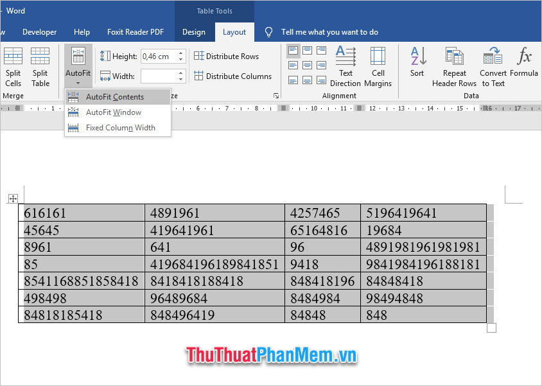Image resolution: width=542 pixels, height=386 pixels.
Task: Align text bottom left
Action: (x=293, y=80)
